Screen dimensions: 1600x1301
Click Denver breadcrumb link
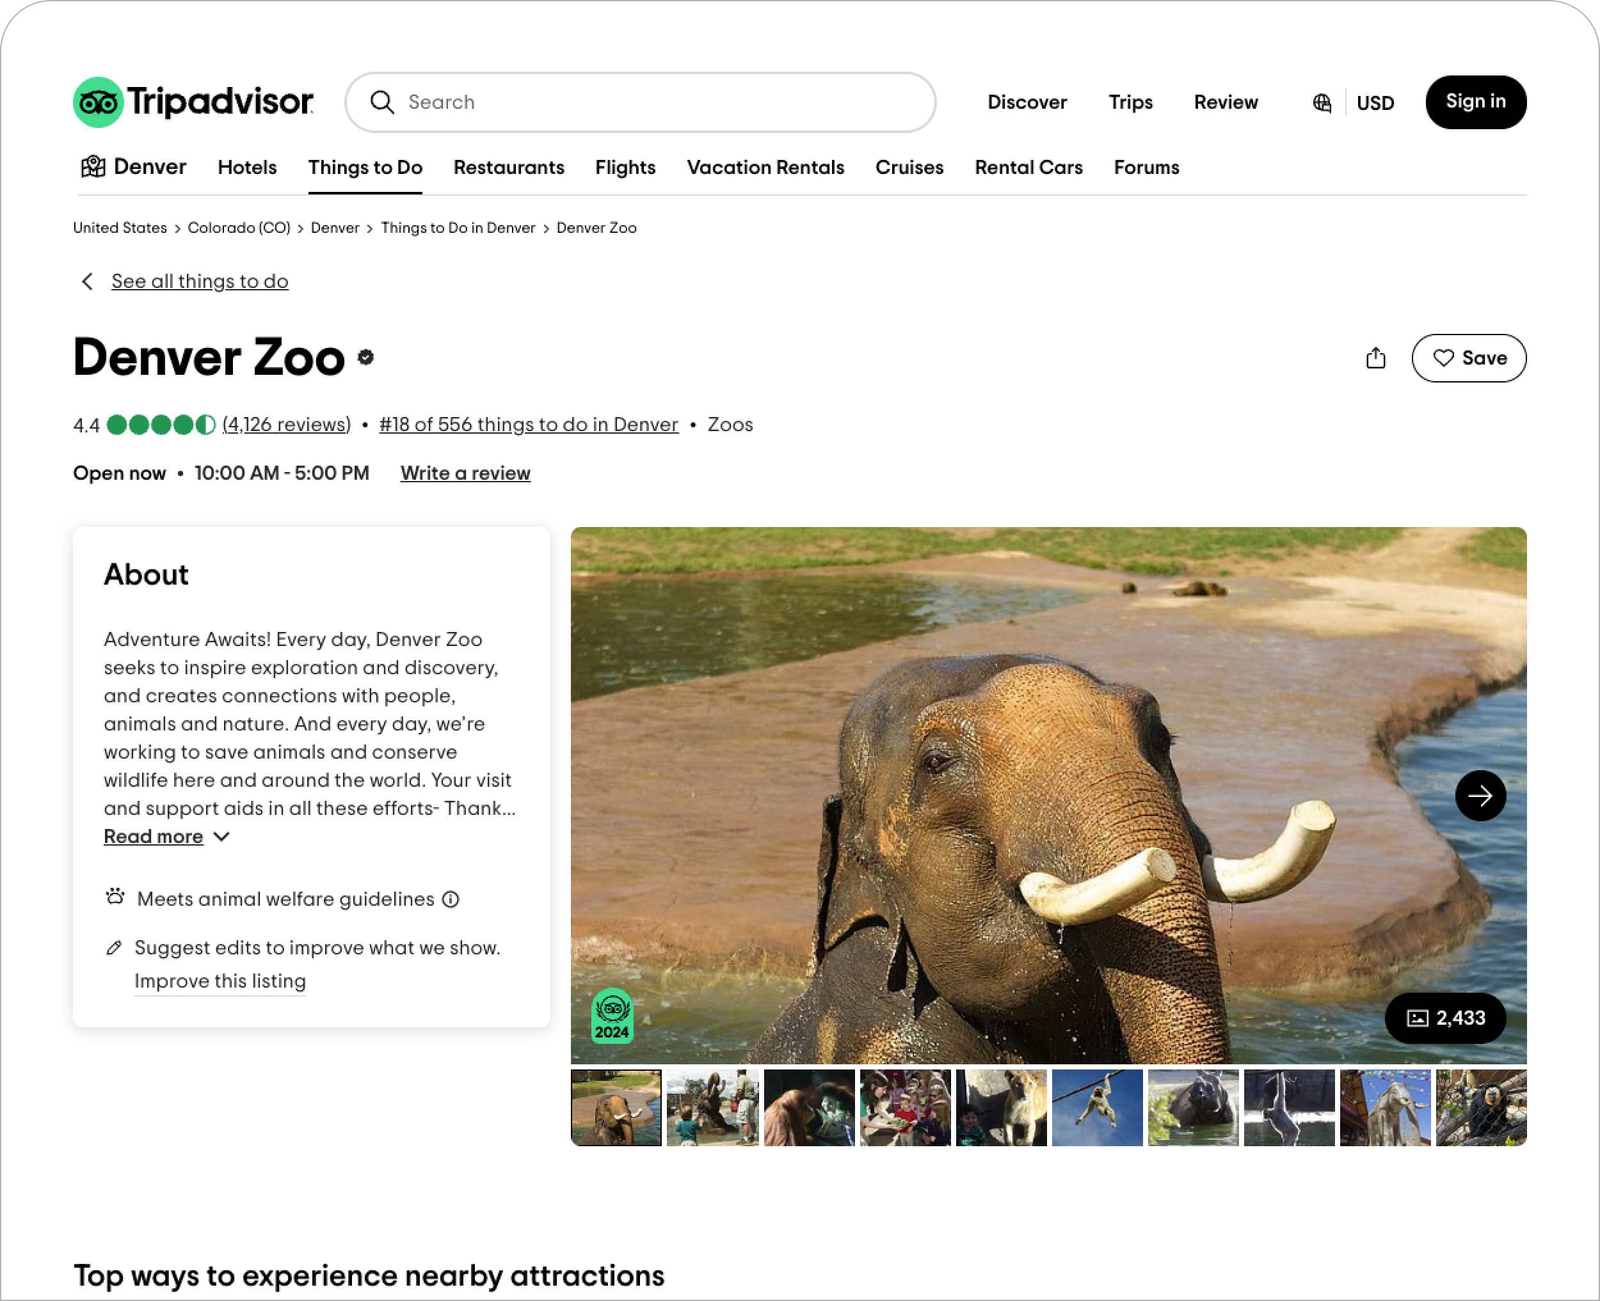tap(335, 228)
